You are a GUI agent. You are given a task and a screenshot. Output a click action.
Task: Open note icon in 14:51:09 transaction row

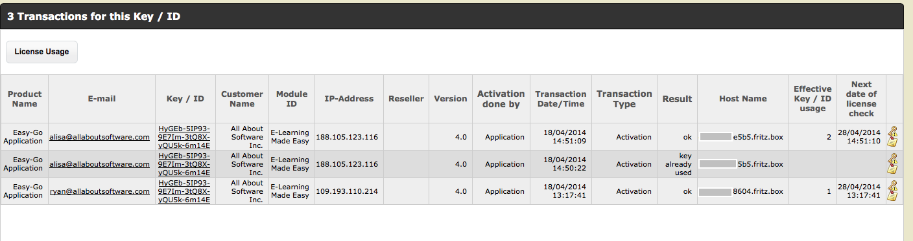click(x=894, y=141)
